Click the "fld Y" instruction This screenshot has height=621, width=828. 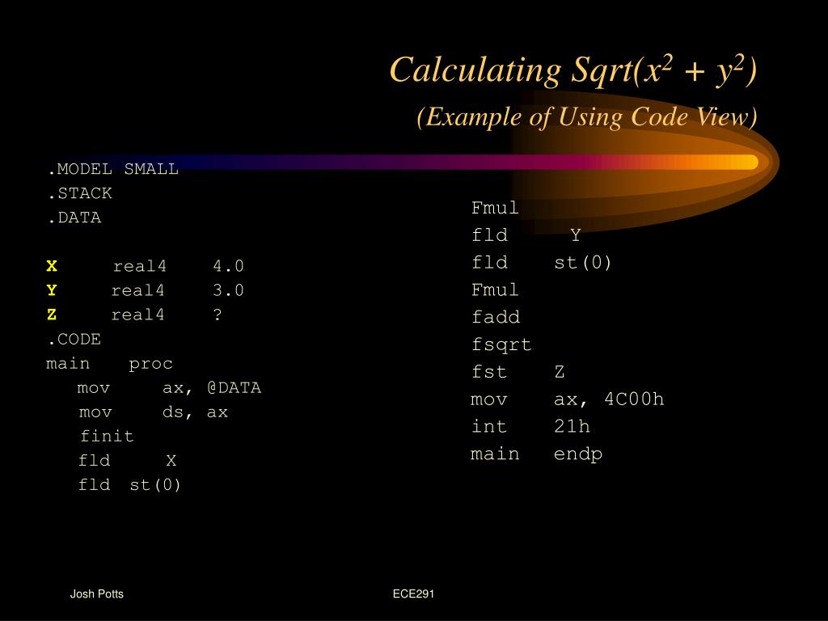[x=526, y=234]
